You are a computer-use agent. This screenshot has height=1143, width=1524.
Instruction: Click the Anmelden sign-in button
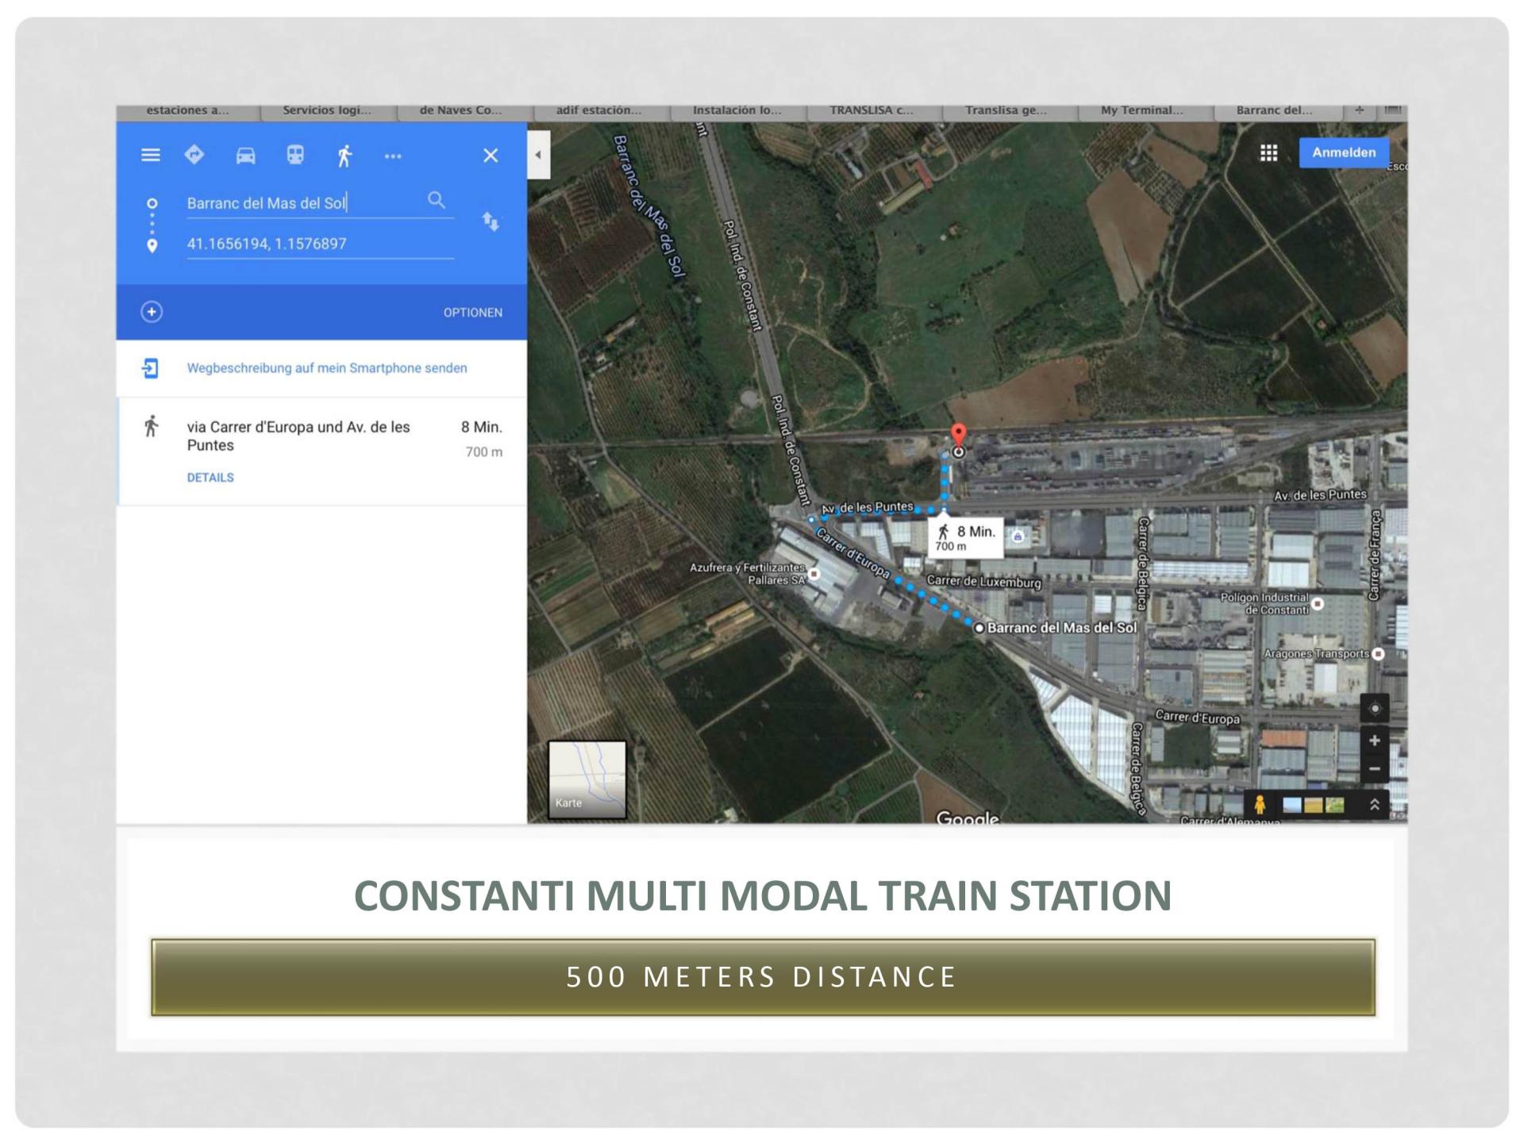tap(1343, 152)
